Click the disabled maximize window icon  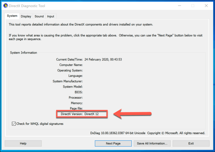click(193, 6)
